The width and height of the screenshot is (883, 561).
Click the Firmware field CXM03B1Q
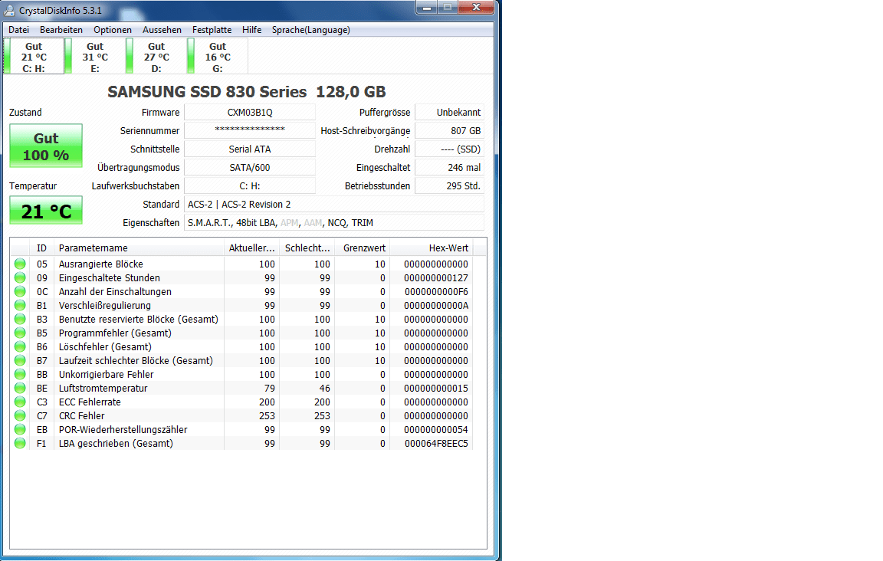[x=249, y=112]
